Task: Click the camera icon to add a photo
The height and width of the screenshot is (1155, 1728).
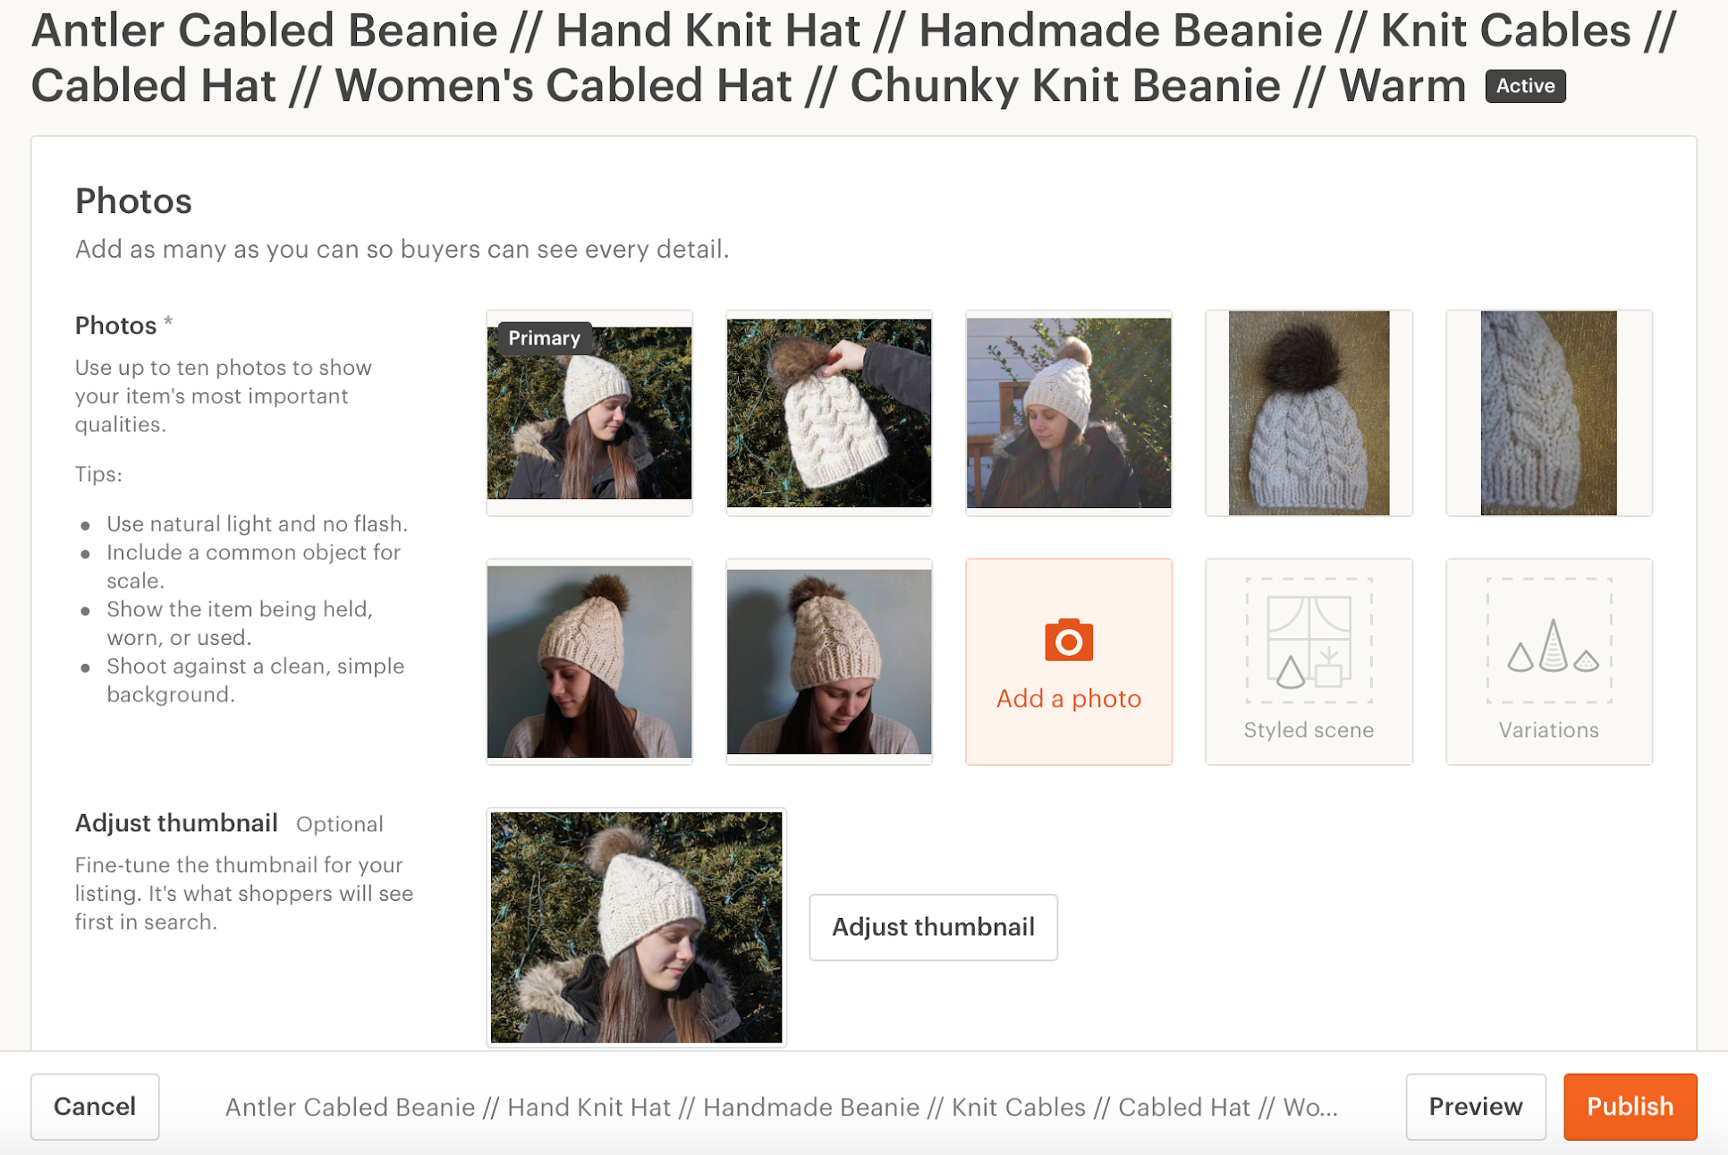Action: pyautogui.click(x=1068, y=640)
